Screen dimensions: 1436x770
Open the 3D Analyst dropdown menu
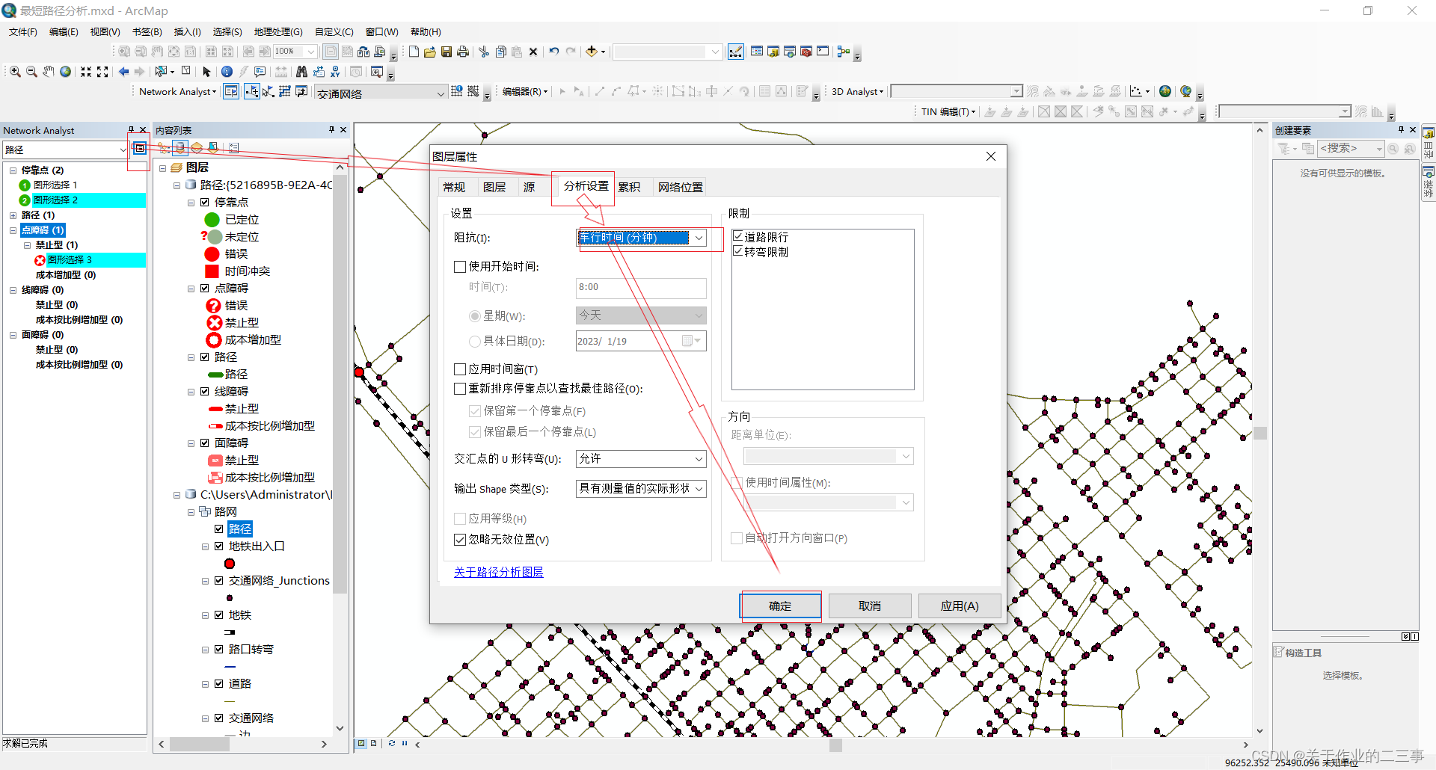click(857, 91)
